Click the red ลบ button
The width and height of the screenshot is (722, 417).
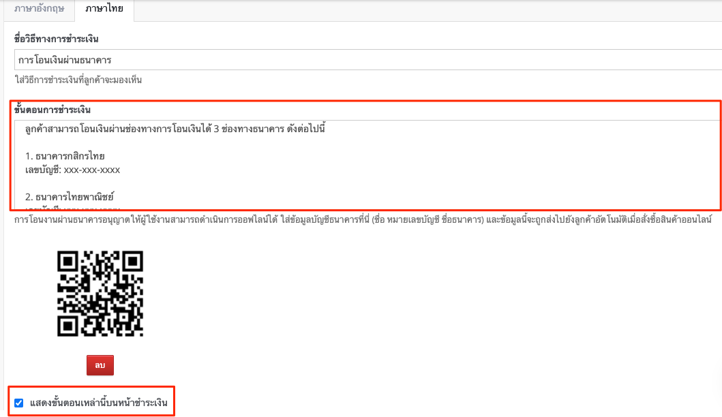pyautogui.click(x=100, y=365)
